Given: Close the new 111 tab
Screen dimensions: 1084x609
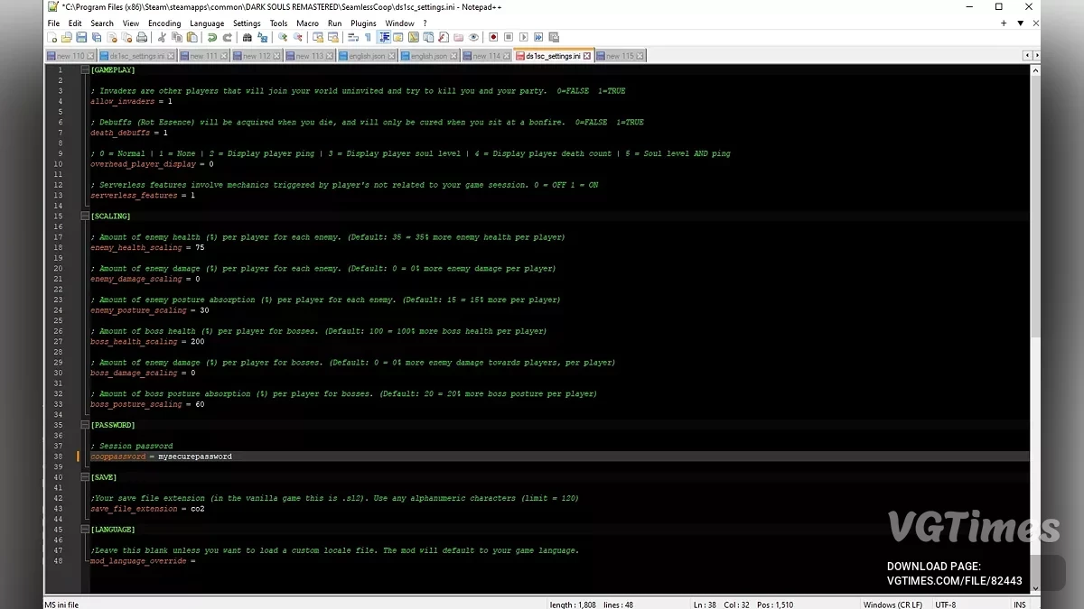Looking at the screenshot, I should [x=225, y=56].
